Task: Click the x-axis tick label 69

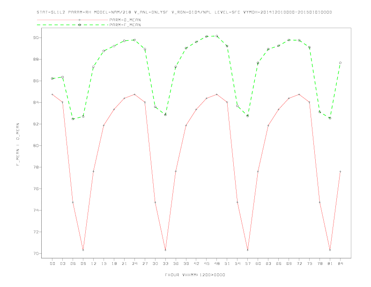Action: [289, 264]
